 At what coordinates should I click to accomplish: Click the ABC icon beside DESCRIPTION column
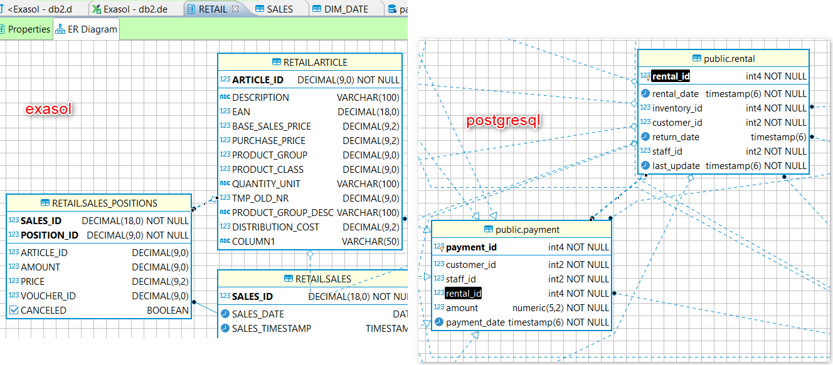[x=226, y=98]
